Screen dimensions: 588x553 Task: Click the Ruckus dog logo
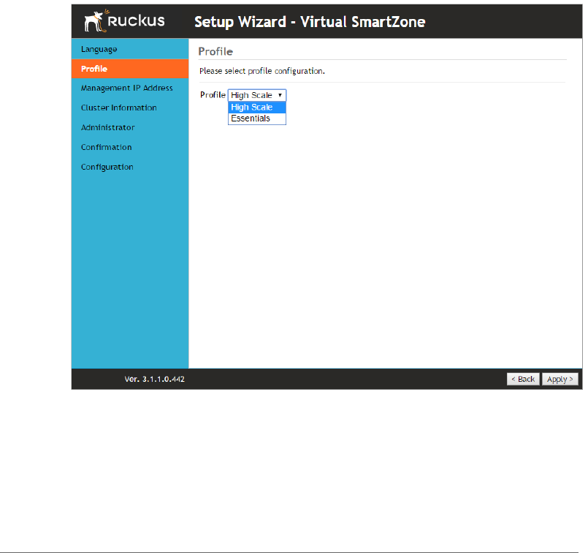pos(124,20)
